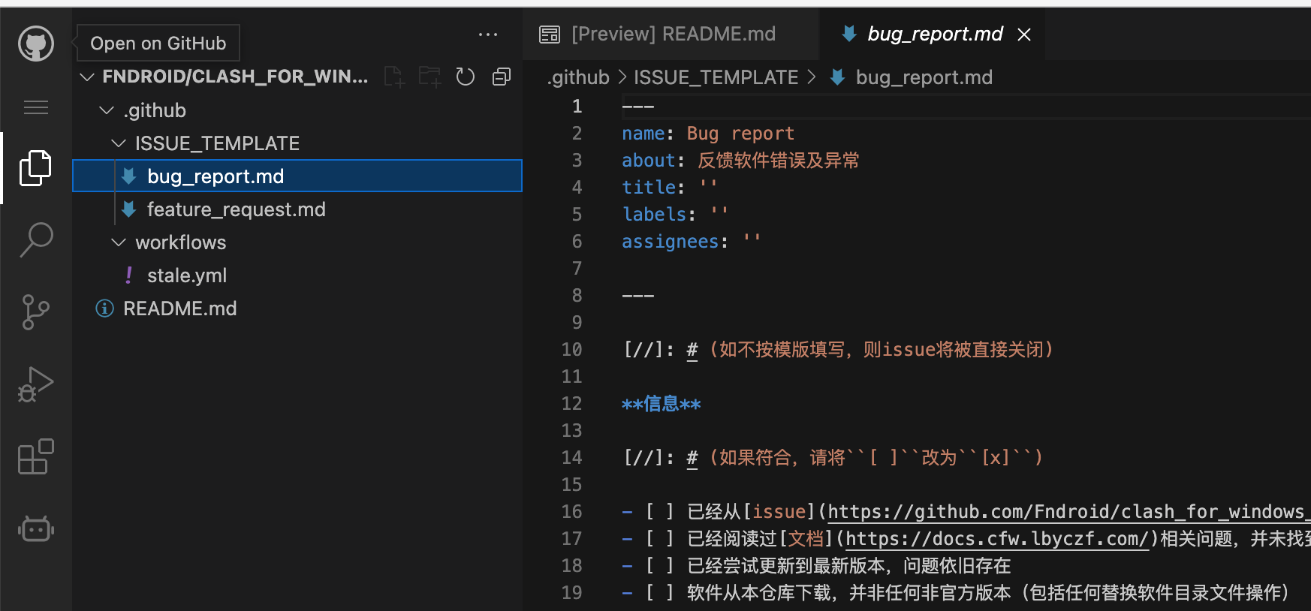Click the '[ ]' checkbox text on line 19
This screenshot has height=611, width=1311.
coord(660,593)
